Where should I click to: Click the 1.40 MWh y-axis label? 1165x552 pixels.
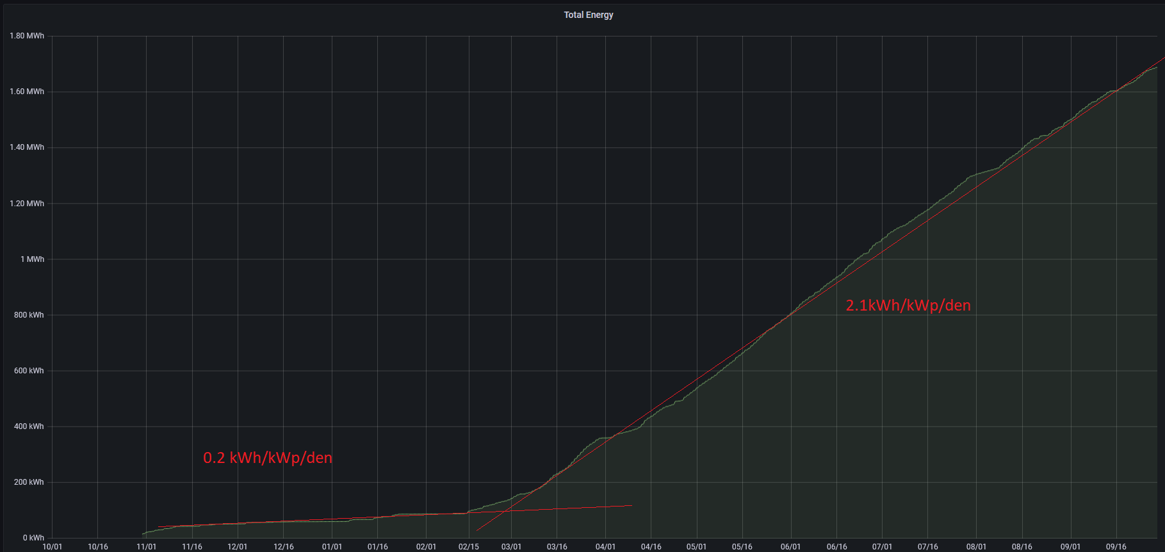tap(27, 147)
